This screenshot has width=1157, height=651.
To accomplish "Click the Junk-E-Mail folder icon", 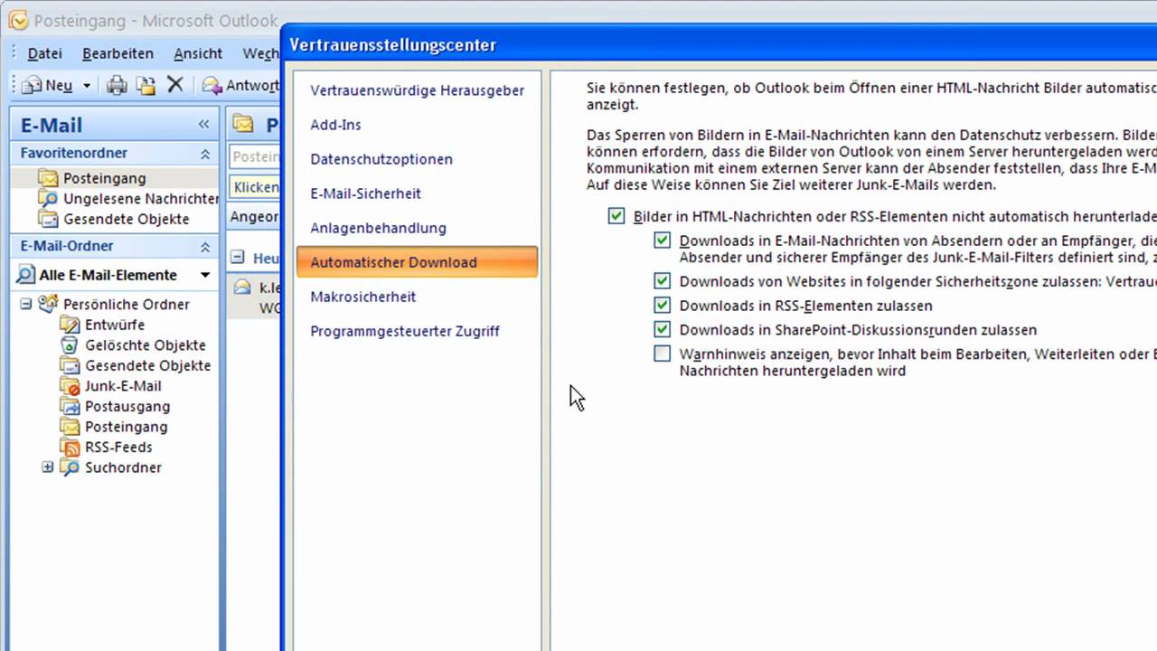I will 70,386.
